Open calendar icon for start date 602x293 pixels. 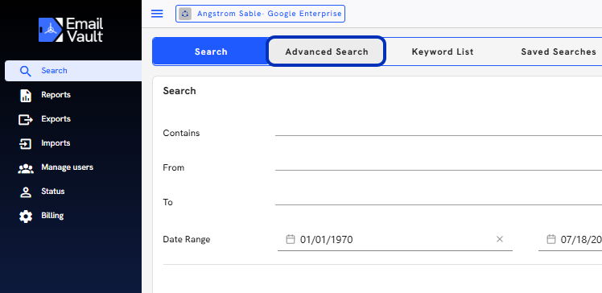(291, 239)
